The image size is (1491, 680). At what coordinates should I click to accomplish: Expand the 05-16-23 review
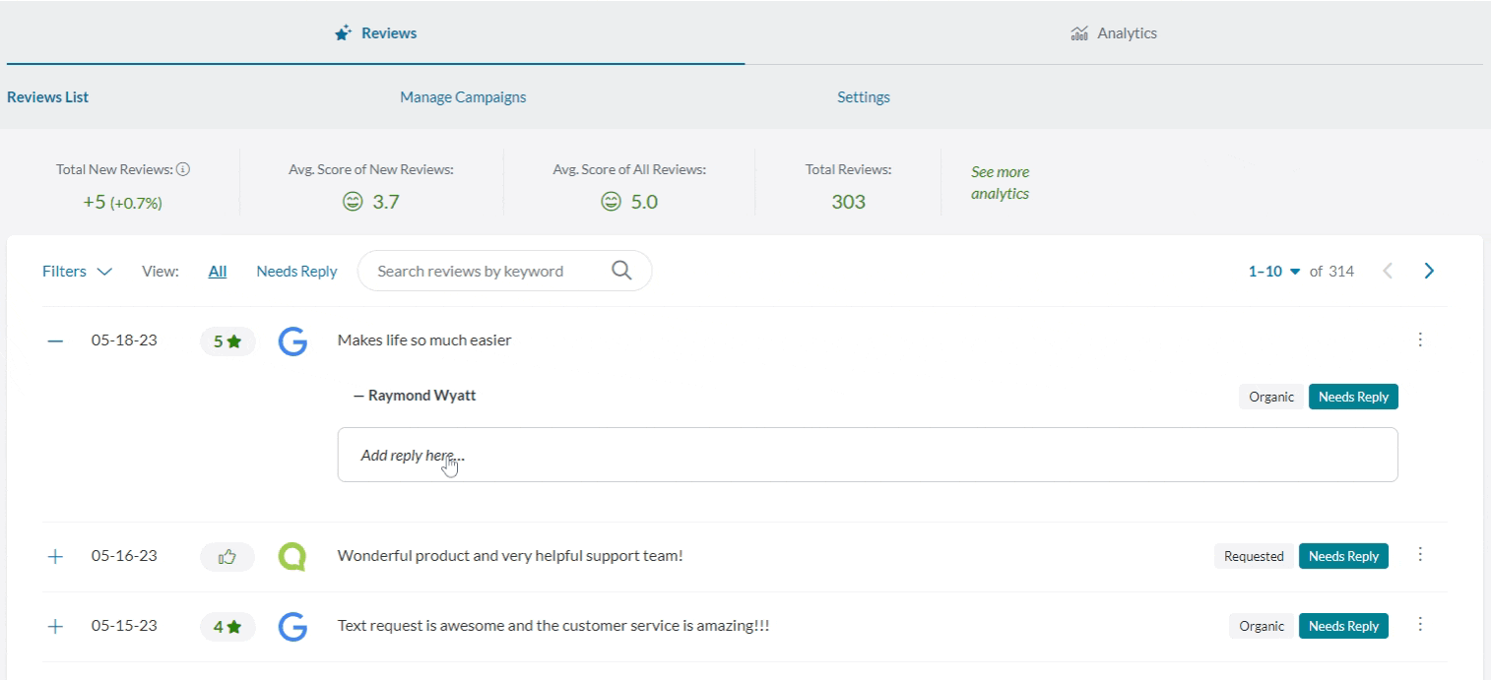(x=55, y=556)
